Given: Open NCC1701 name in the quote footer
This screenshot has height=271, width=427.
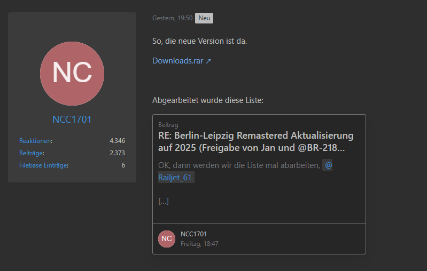Looking at the screenshot, I should (194, 234).
